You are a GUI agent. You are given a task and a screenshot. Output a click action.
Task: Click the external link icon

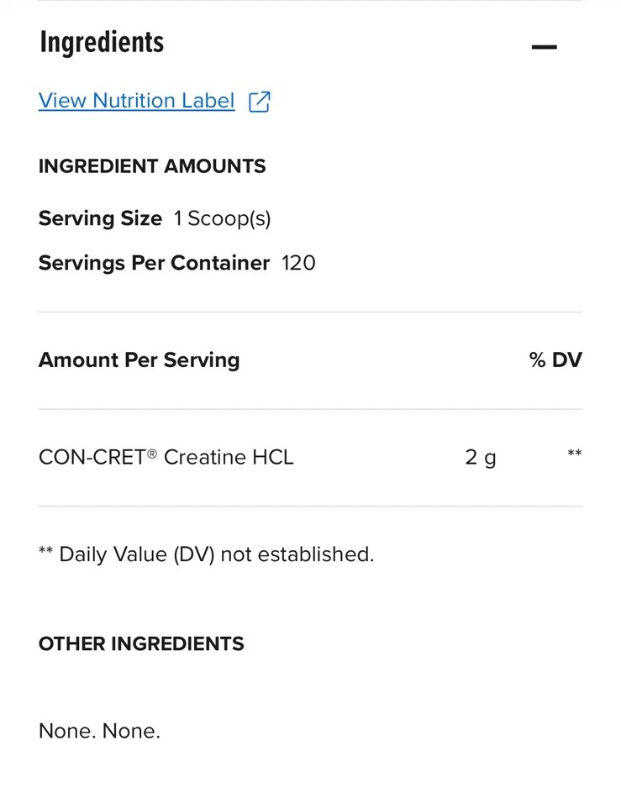pos(260,102)
